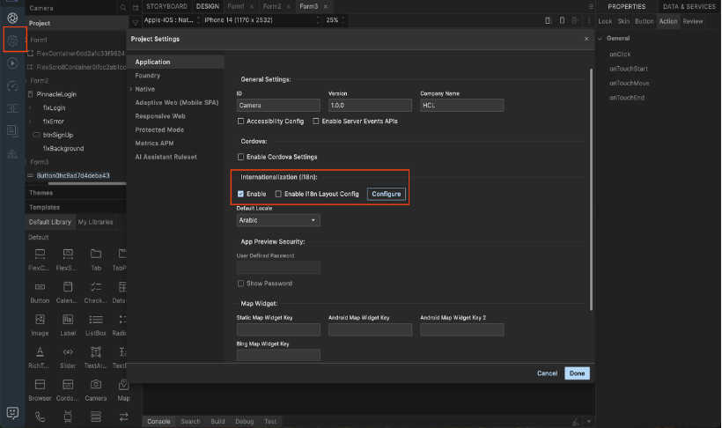The width and height of the screenshot is (722, 428).
Task: Open the Default Locale Arabic dropdown
Action: (x=278, y=220)
